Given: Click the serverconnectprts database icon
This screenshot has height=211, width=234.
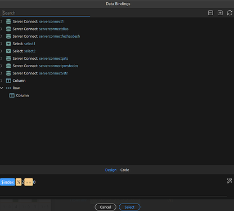Looking at the screenshot, I should [8, 58].
